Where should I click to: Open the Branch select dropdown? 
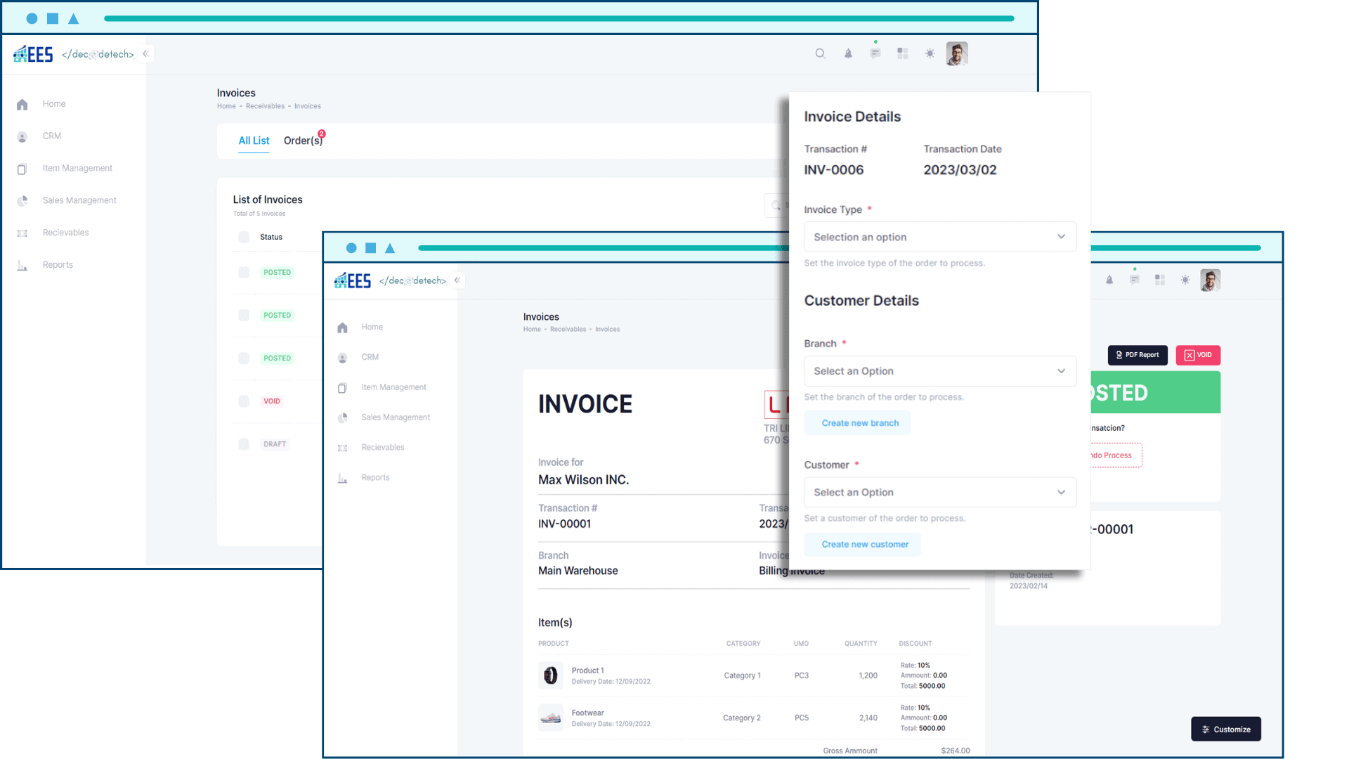939,371
